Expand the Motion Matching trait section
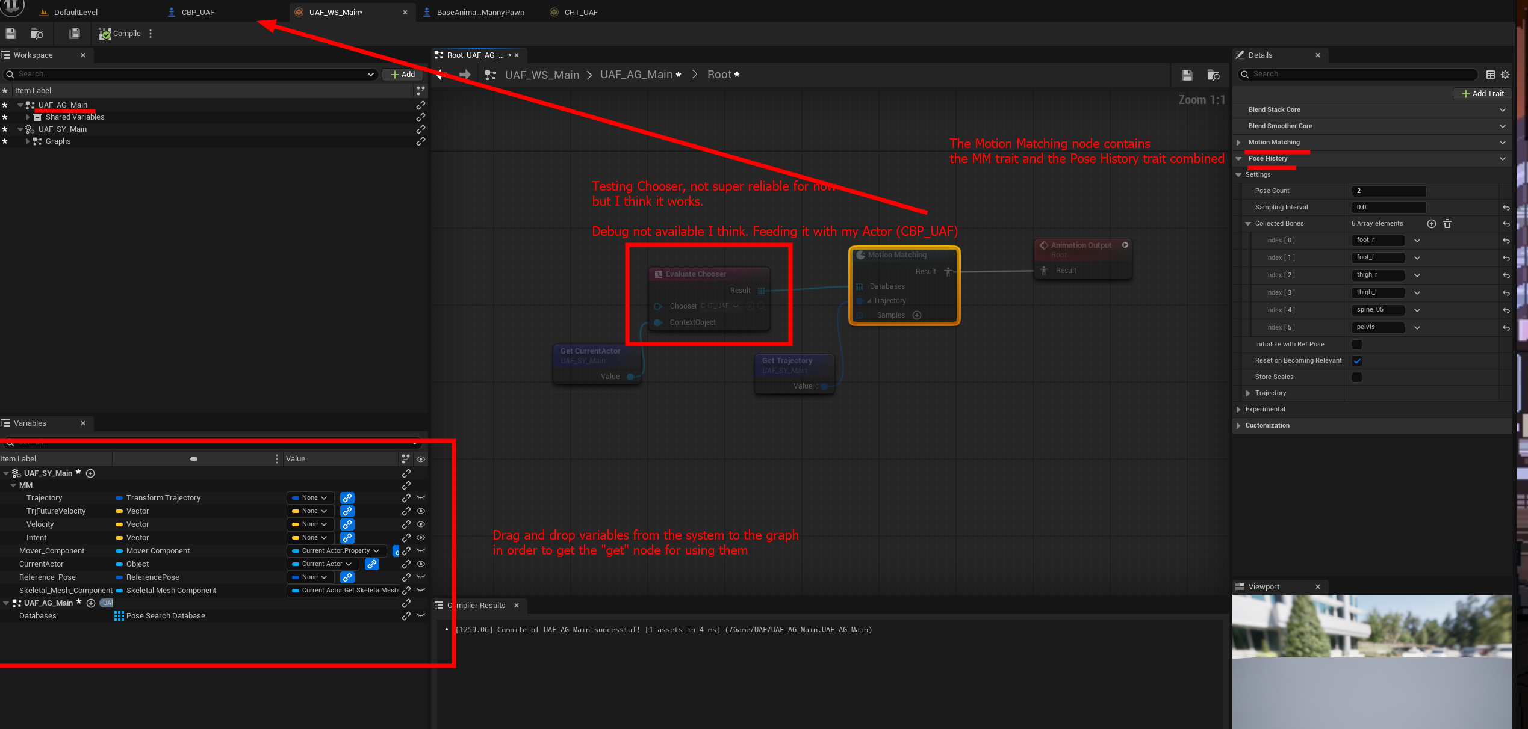 [x=1238, y=143]
